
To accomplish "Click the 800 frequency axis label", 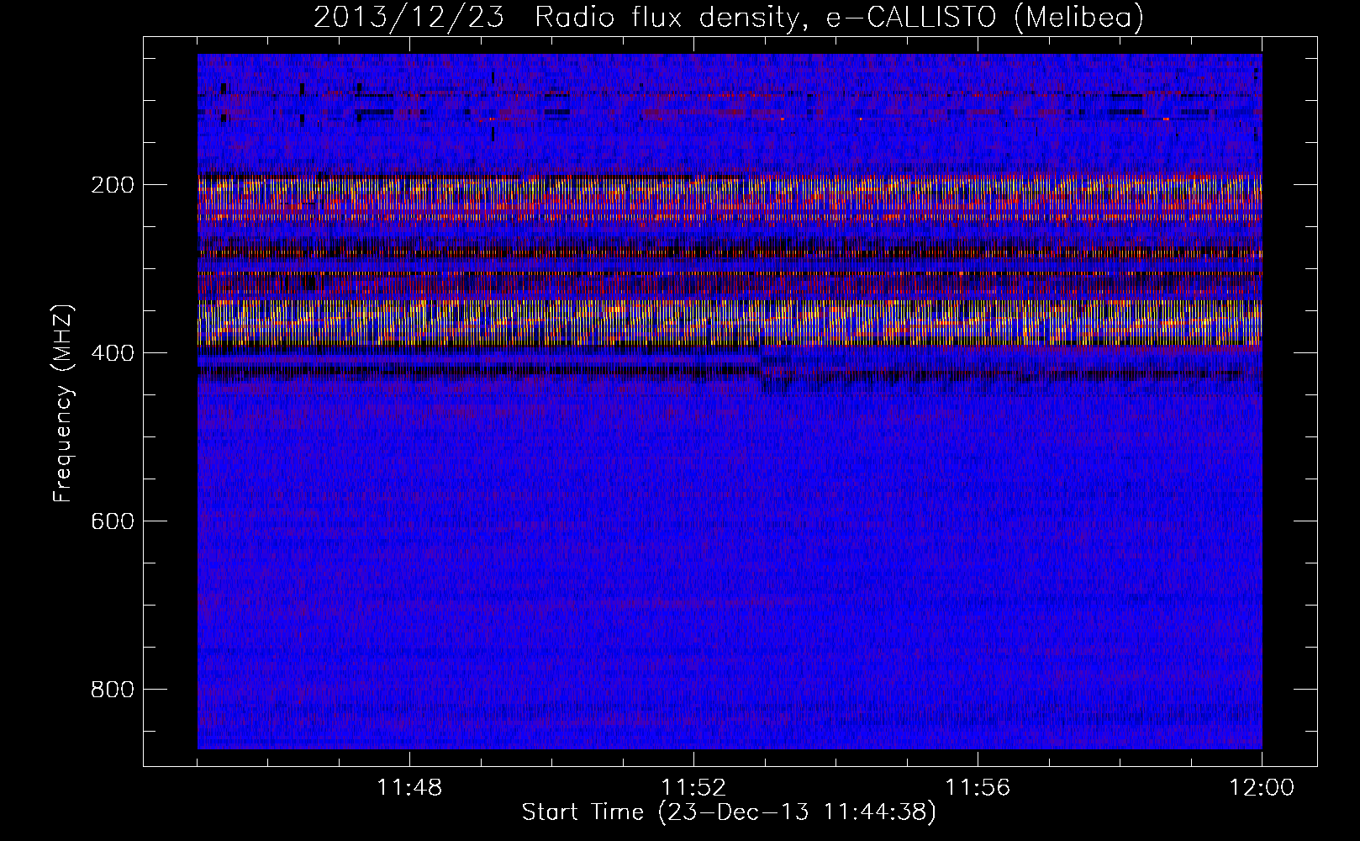I will coord(112,690).
